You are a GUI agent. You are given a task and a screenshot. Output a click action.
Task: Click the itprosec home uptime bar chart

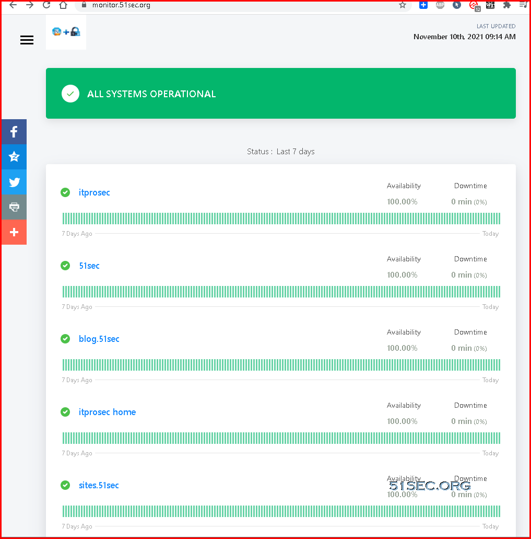[281, 438]
